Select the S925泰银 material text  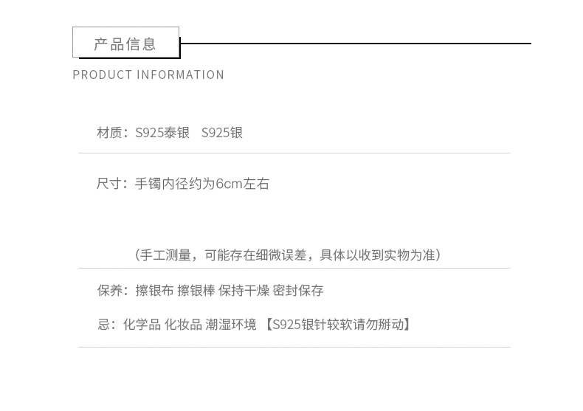point(162,133)
